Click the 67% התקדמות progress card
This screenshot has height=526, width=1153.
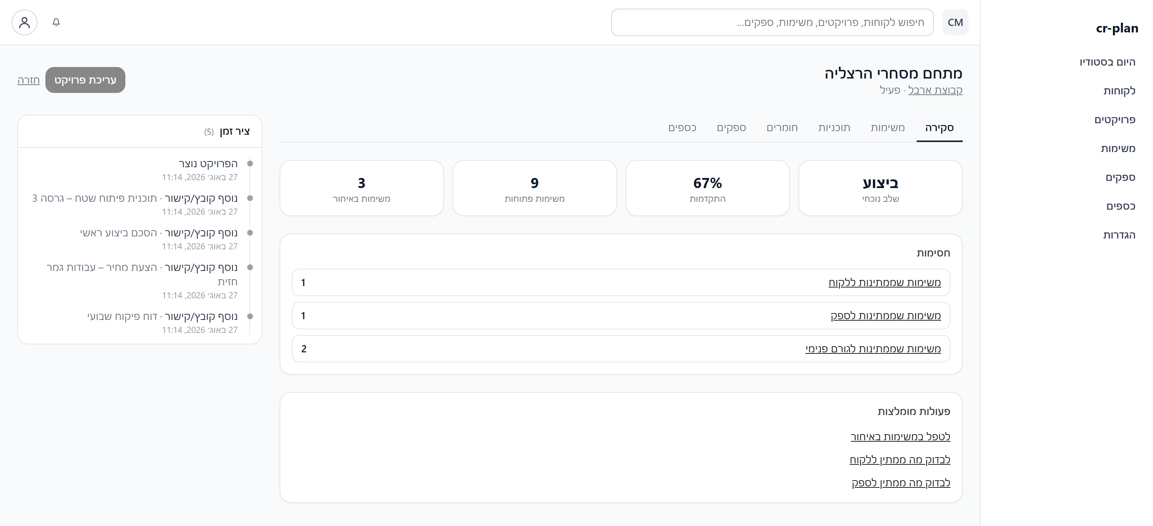[707, 188]
